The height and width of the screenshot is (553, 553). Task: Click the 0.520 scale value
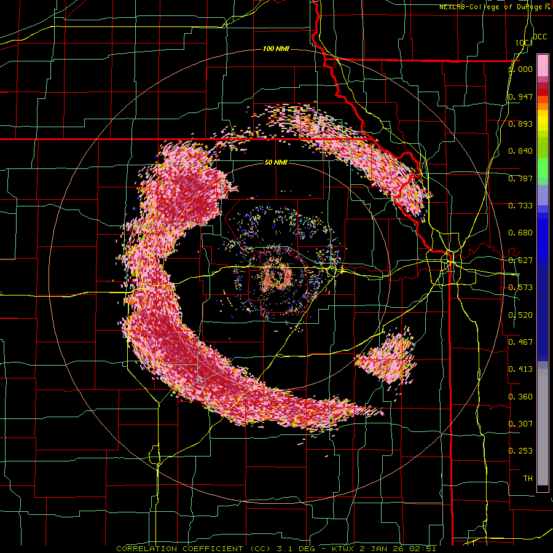pos(520,315)
